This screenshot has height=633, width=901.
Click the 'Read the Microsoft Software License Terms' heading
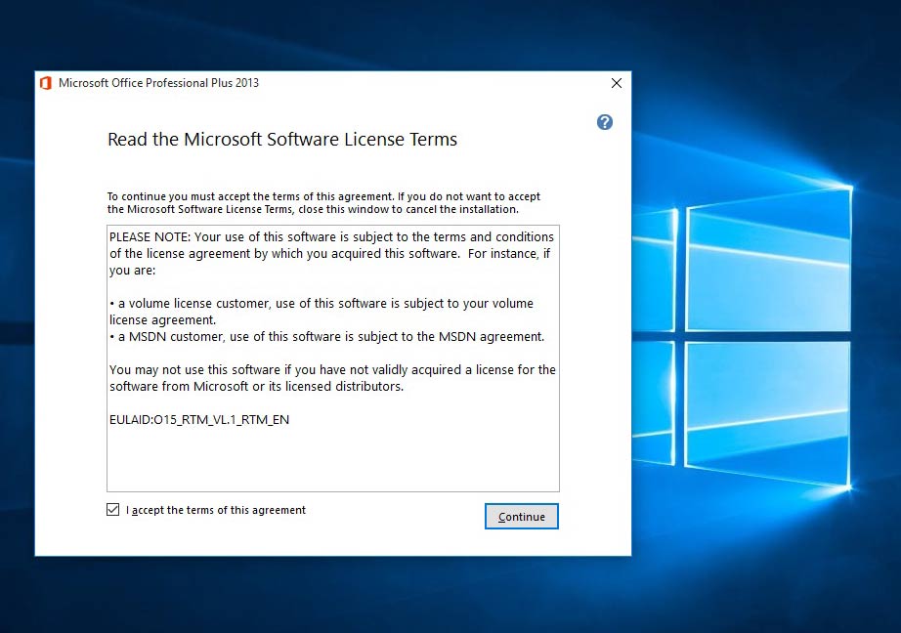tap(282, 140)
